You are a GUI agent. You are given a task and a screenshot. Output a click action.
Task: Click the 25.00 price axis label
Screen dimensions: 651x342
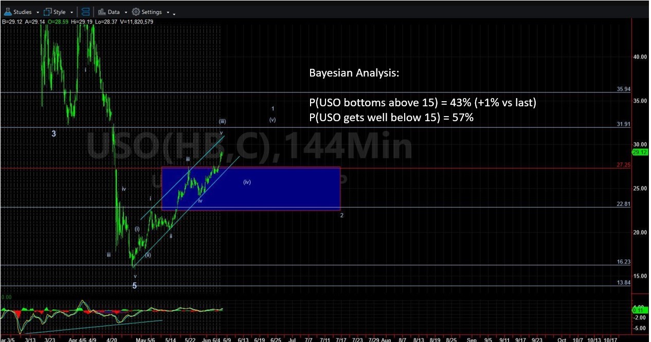coord(641,188)
